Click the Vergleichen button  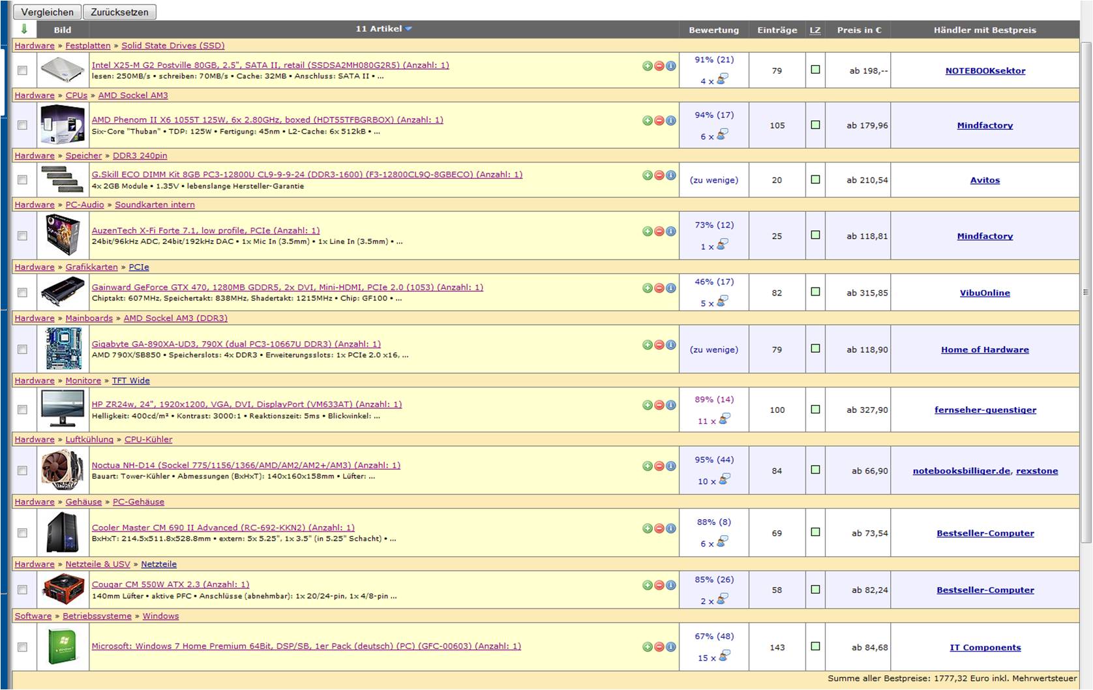pos(48,12)
